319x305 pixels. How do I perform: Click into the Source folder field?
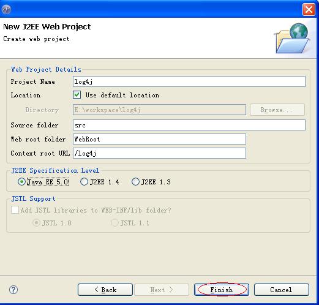click(x=189, y=125)
